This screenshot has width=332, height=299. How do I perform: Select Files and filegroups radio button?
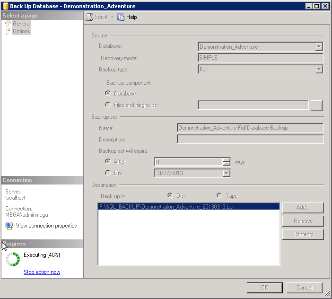coord(108,105)
